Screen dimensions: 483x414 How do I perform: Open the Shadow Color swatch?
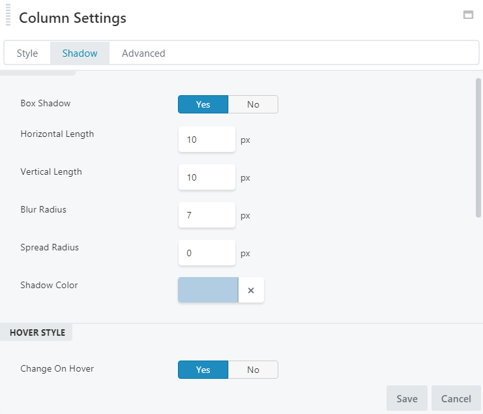point(208,290)
